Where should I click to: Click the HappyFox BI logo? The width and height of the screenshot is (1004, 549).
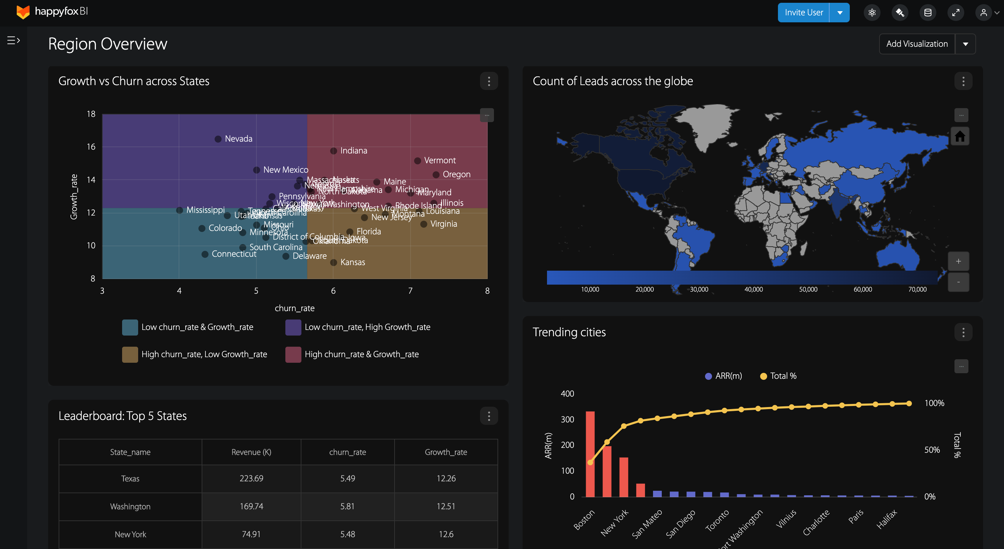click(52, 12)
